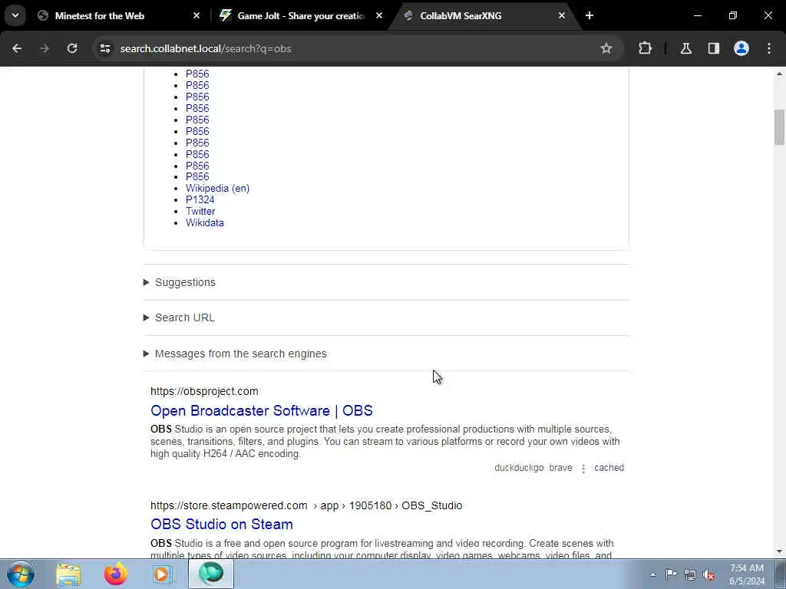Screen dimensions: 786x589
Task: Go back to the previous page
Action: (x=17, y=48)
